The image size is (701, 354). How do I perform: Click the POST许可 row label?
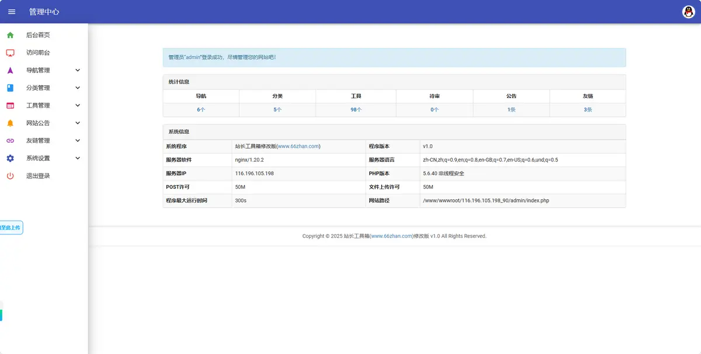(178, 187)
